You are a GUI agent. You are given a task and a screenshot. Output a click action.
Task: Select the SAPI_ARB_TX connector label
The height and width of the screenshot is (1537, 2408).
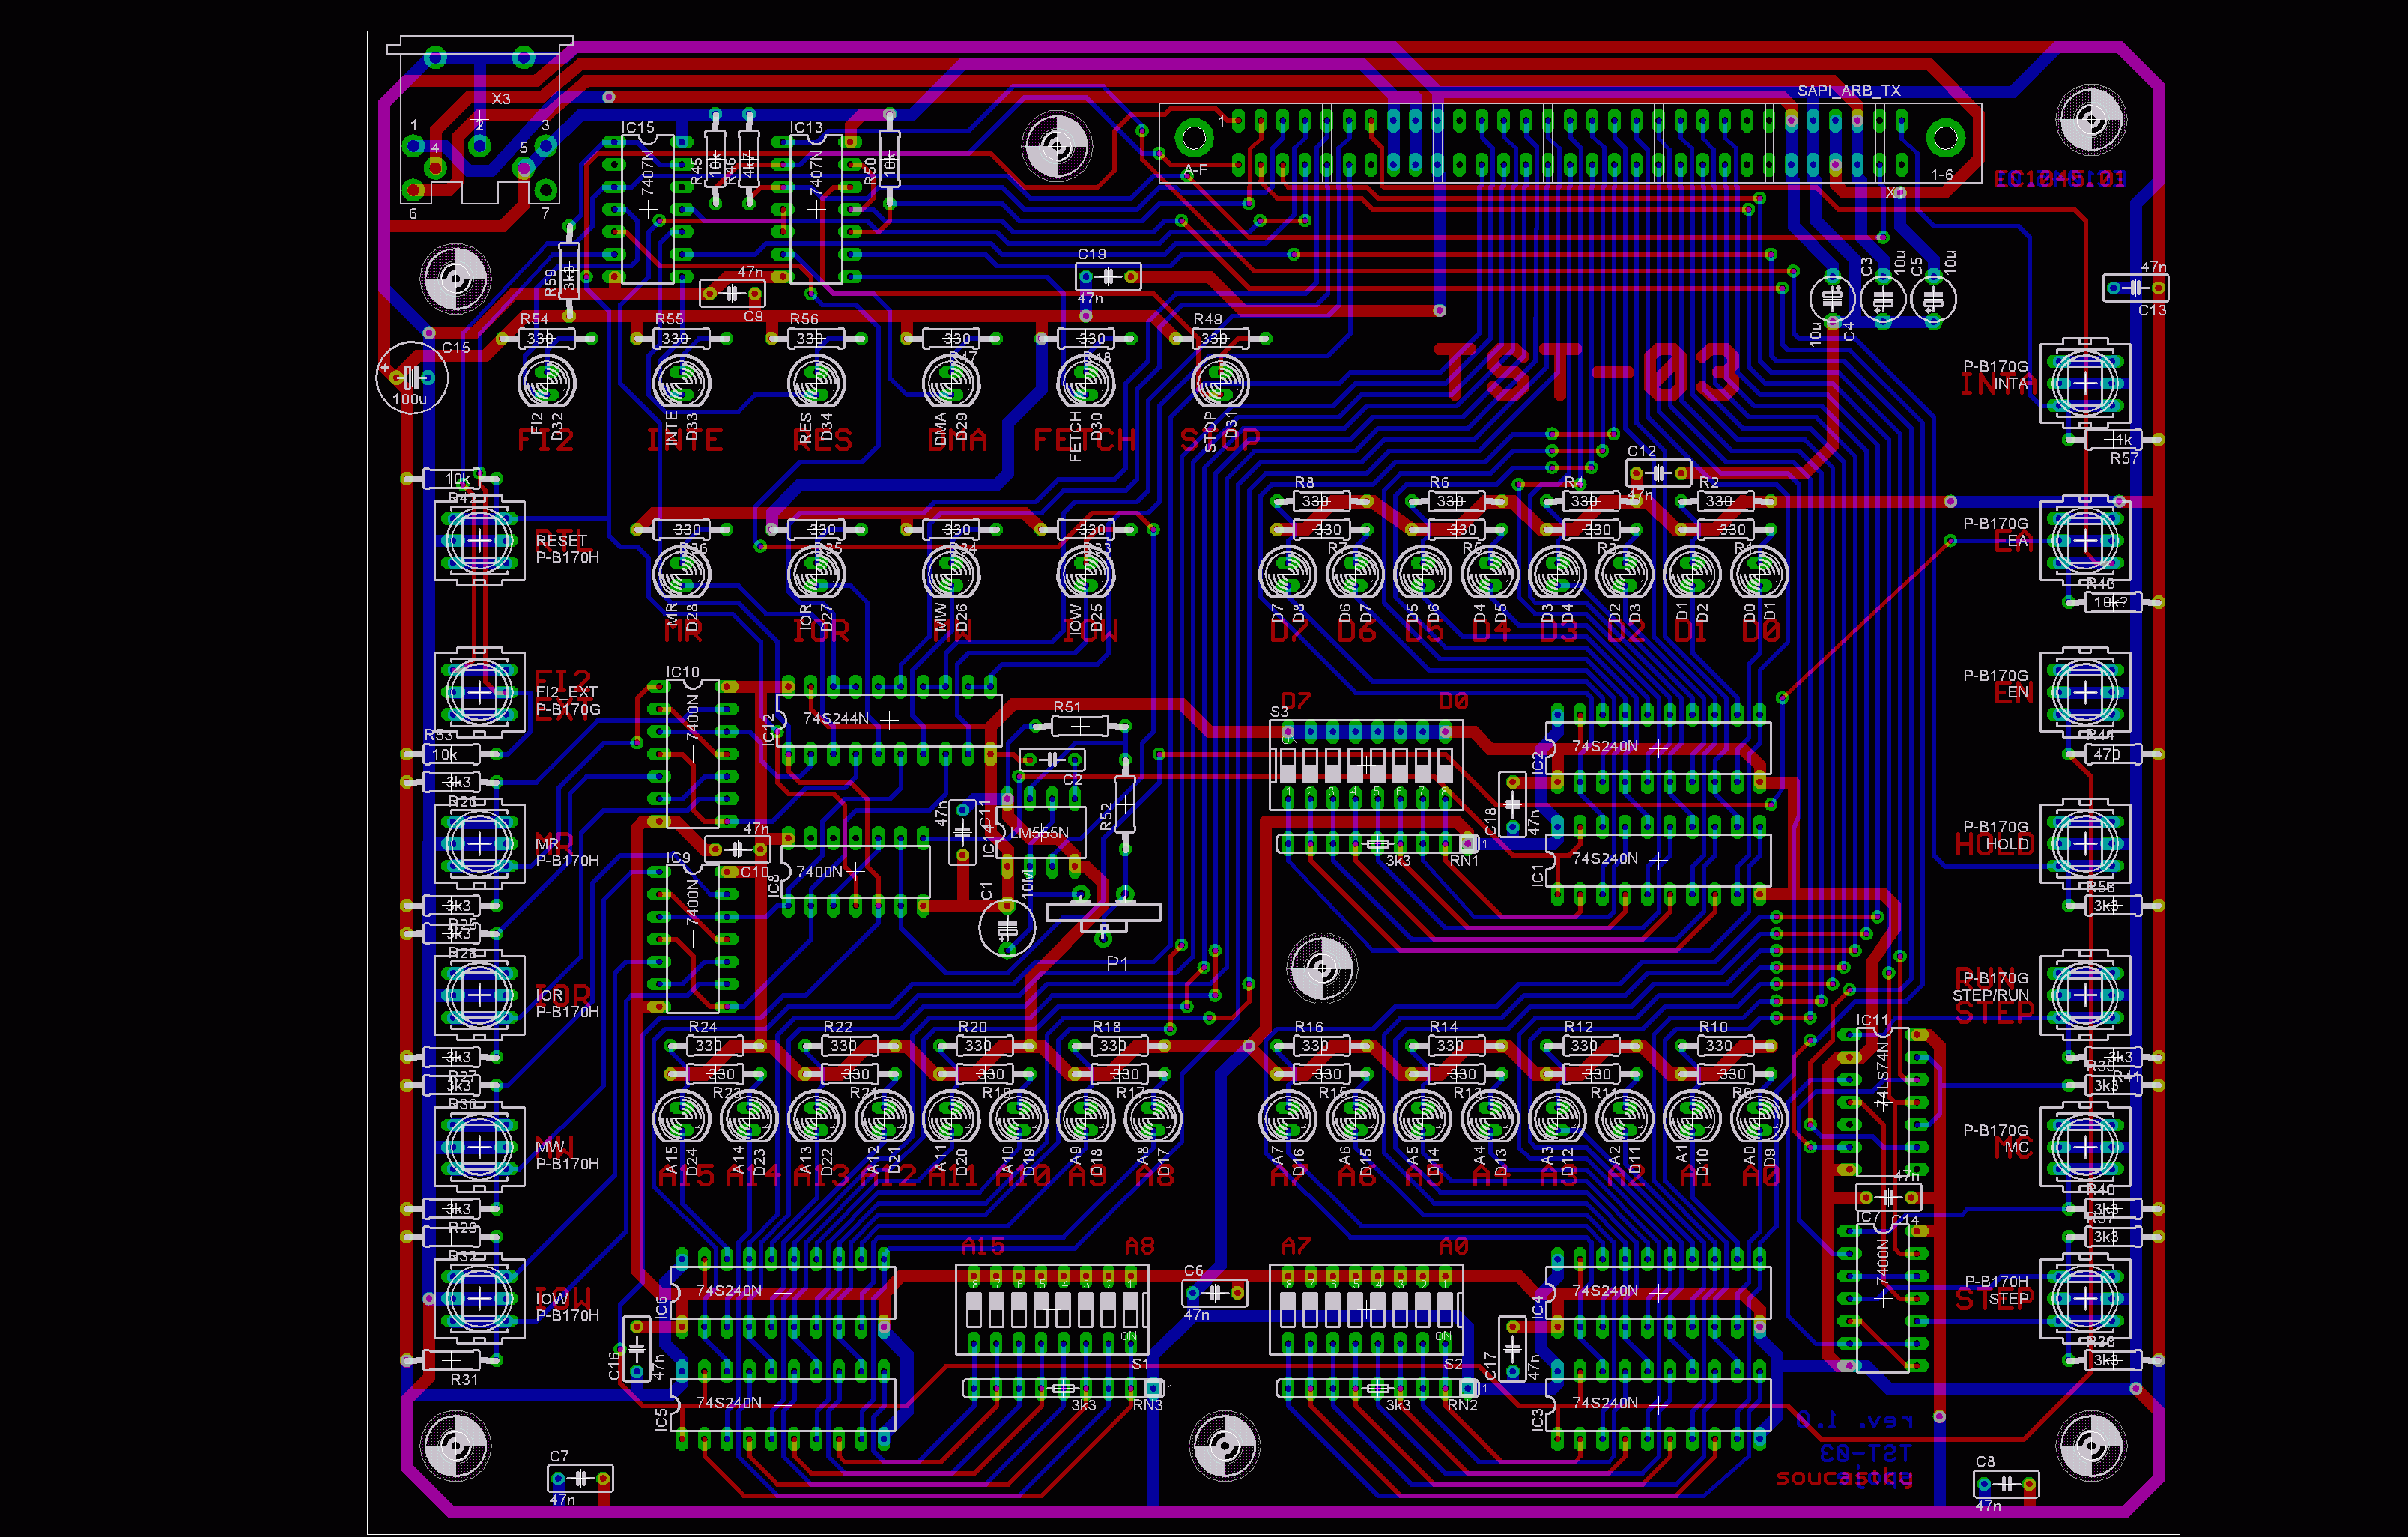click(x=1849, y=90)
